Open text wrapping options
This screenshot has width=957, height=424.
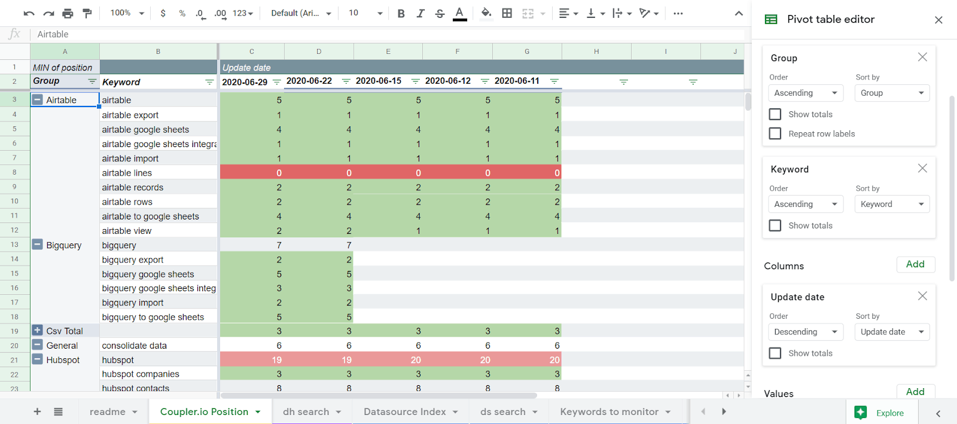(622, 13)
